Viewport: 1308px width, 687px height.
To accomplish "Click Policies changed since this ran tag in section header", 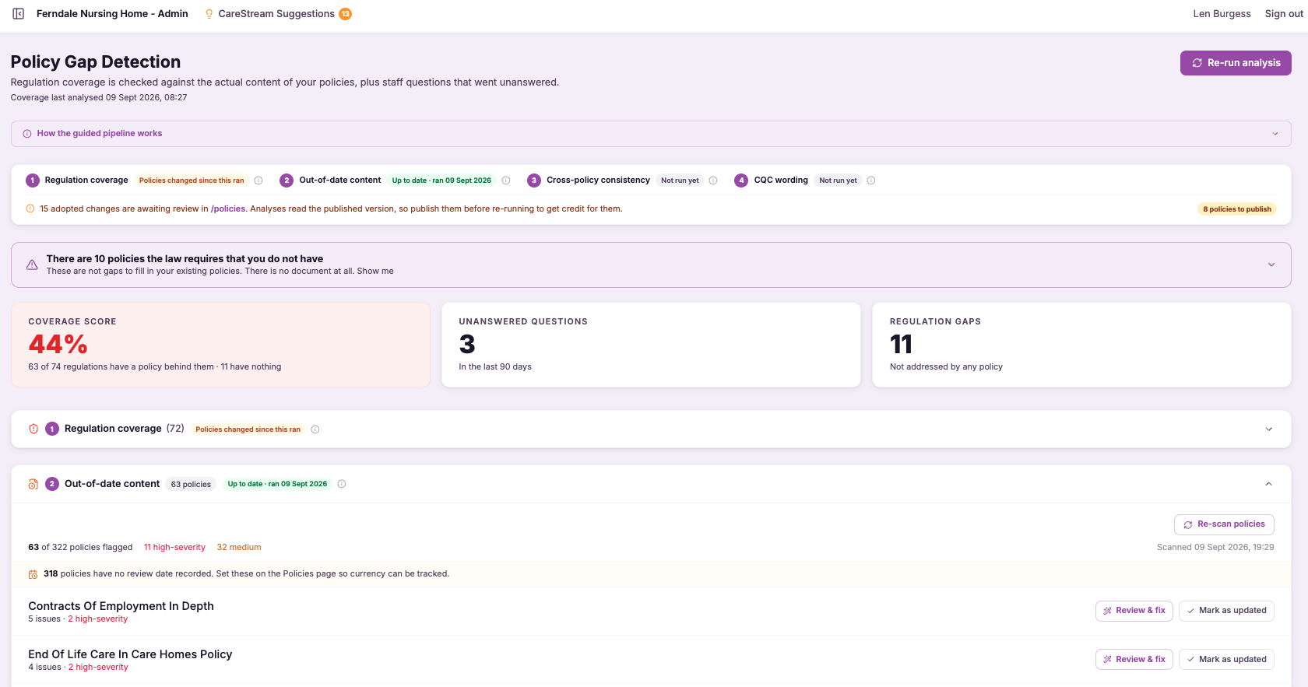I will [248, 429].
